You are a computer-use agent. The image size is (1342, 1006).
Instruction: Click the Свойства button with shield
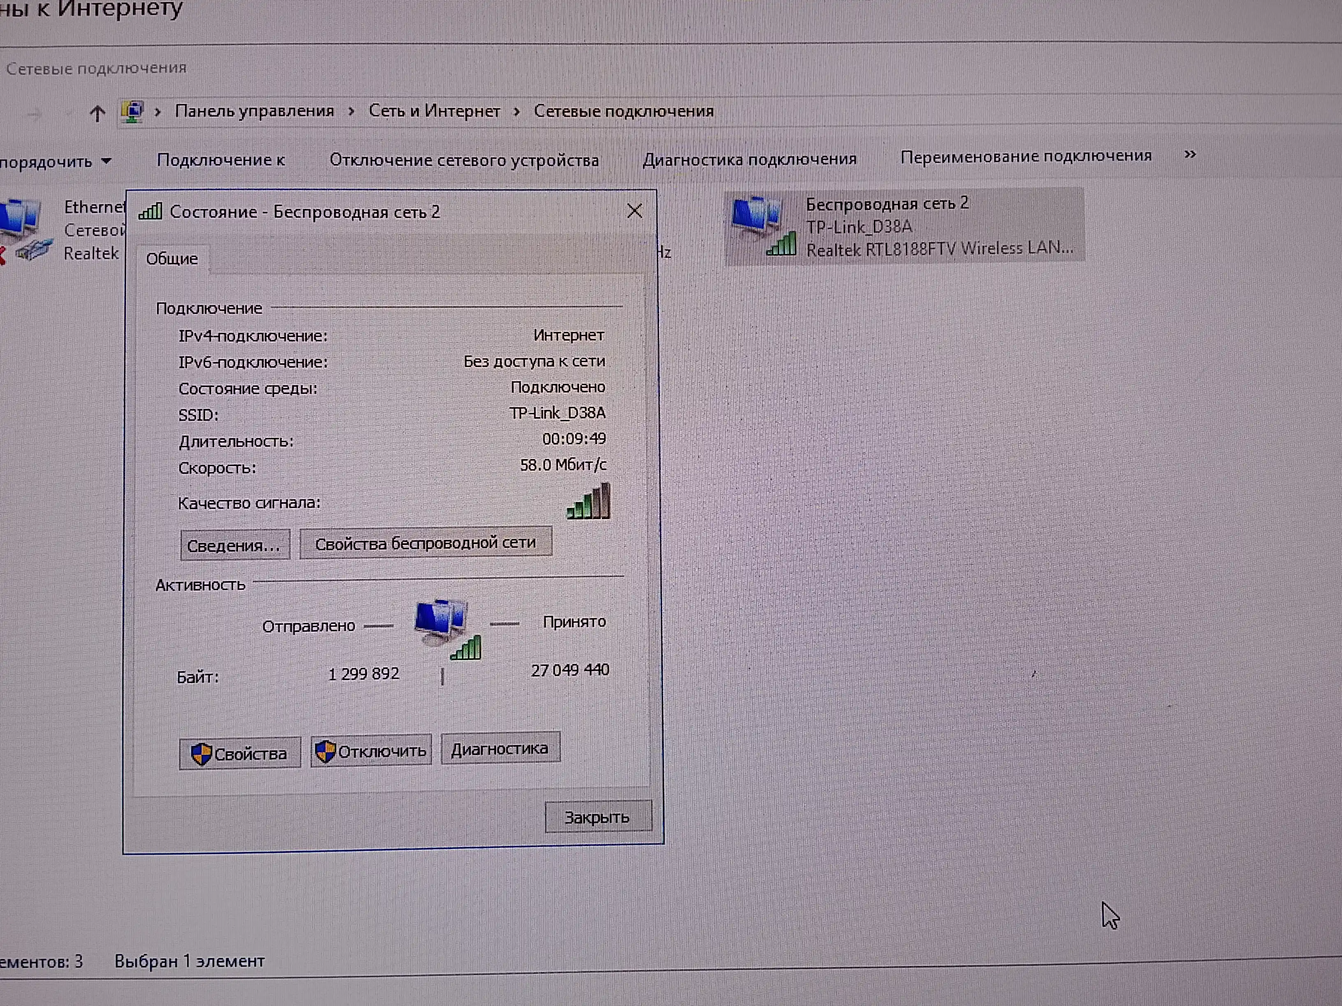tap(240, 754)
